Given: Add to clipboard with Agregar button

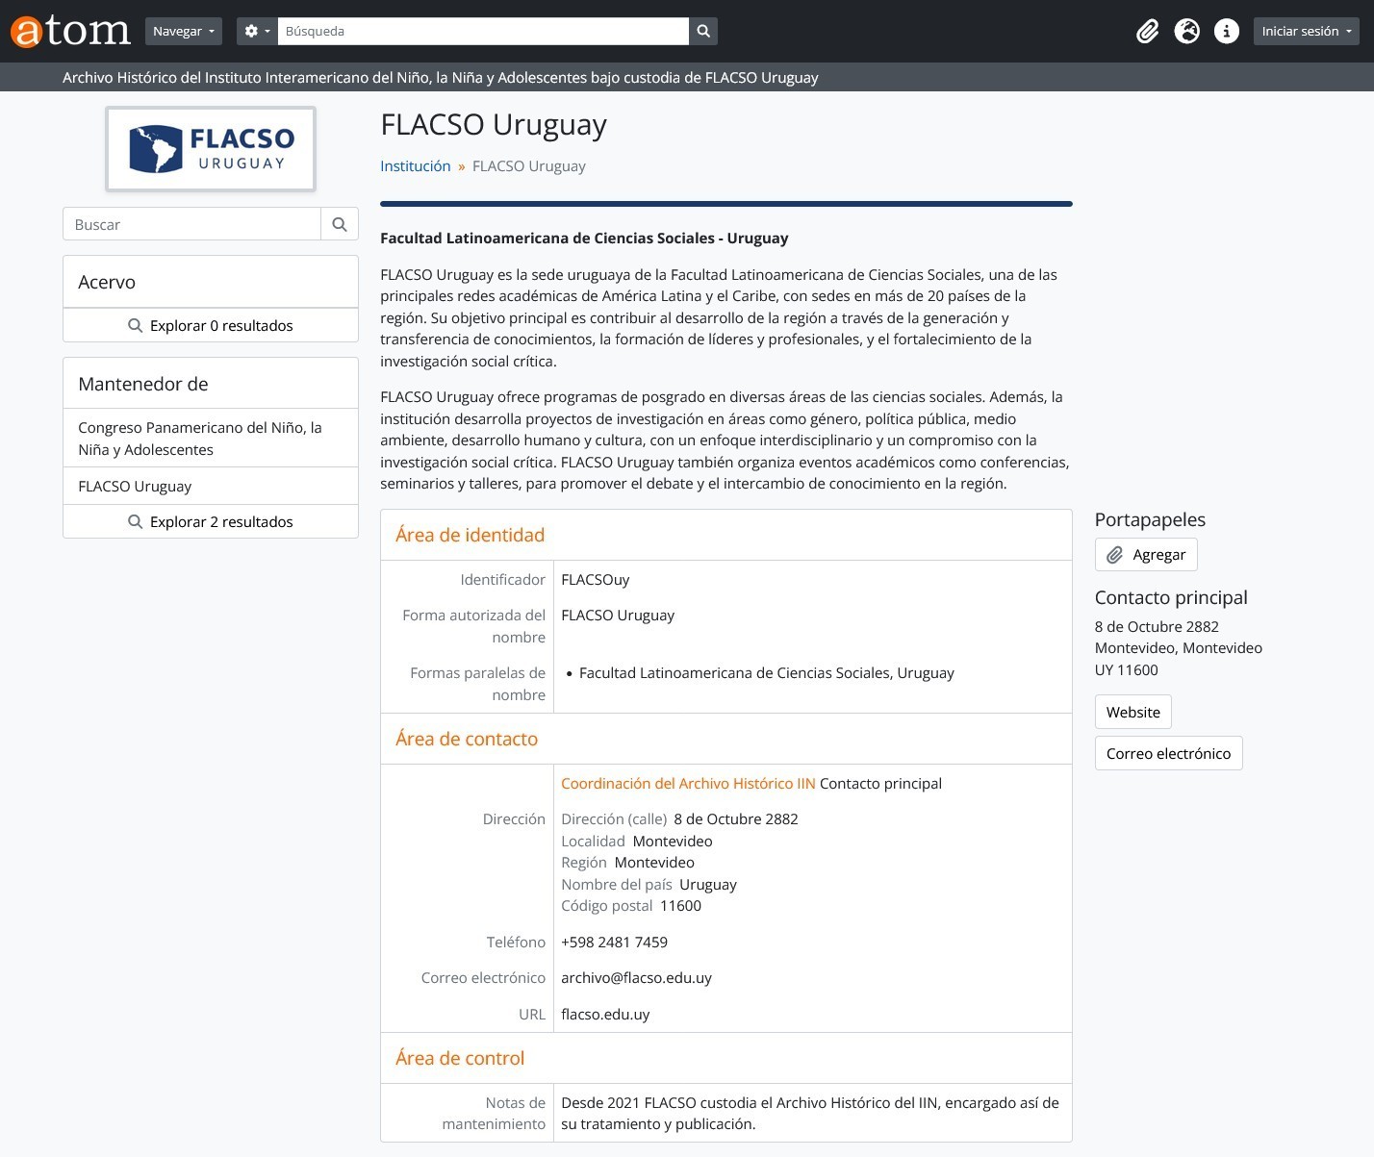Looking at the screenshot, I should coord(1145,555).
